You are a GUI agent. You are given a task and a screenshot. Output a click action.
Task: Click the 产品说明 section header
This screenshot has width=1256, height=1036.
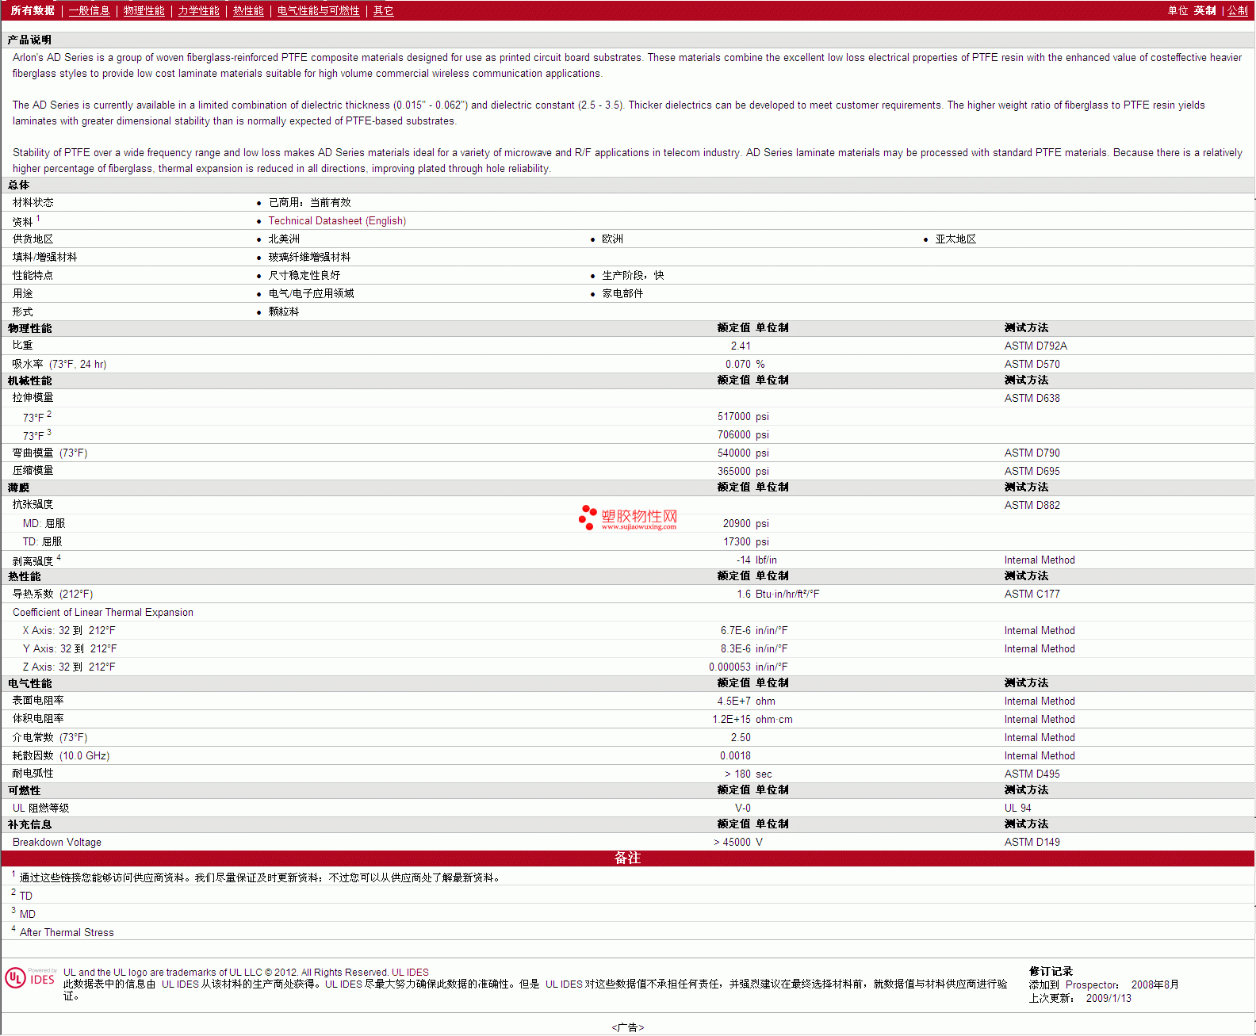(x=29, y=40)
